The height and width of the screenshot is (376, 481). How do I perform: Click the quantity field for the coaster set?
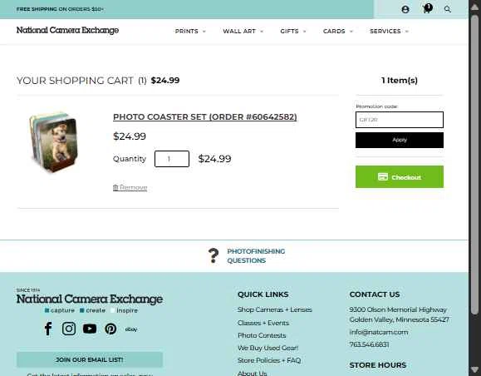[172, 159]
